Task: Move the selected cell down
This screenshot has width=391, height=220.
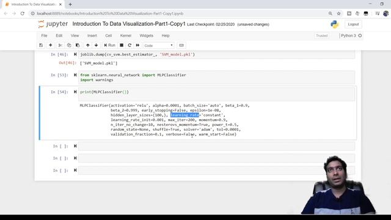Action: pyautogui.click(x=97, y=45)
